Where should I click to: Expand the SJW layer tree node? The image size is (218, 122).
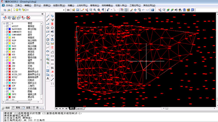[x=4, y=86]
